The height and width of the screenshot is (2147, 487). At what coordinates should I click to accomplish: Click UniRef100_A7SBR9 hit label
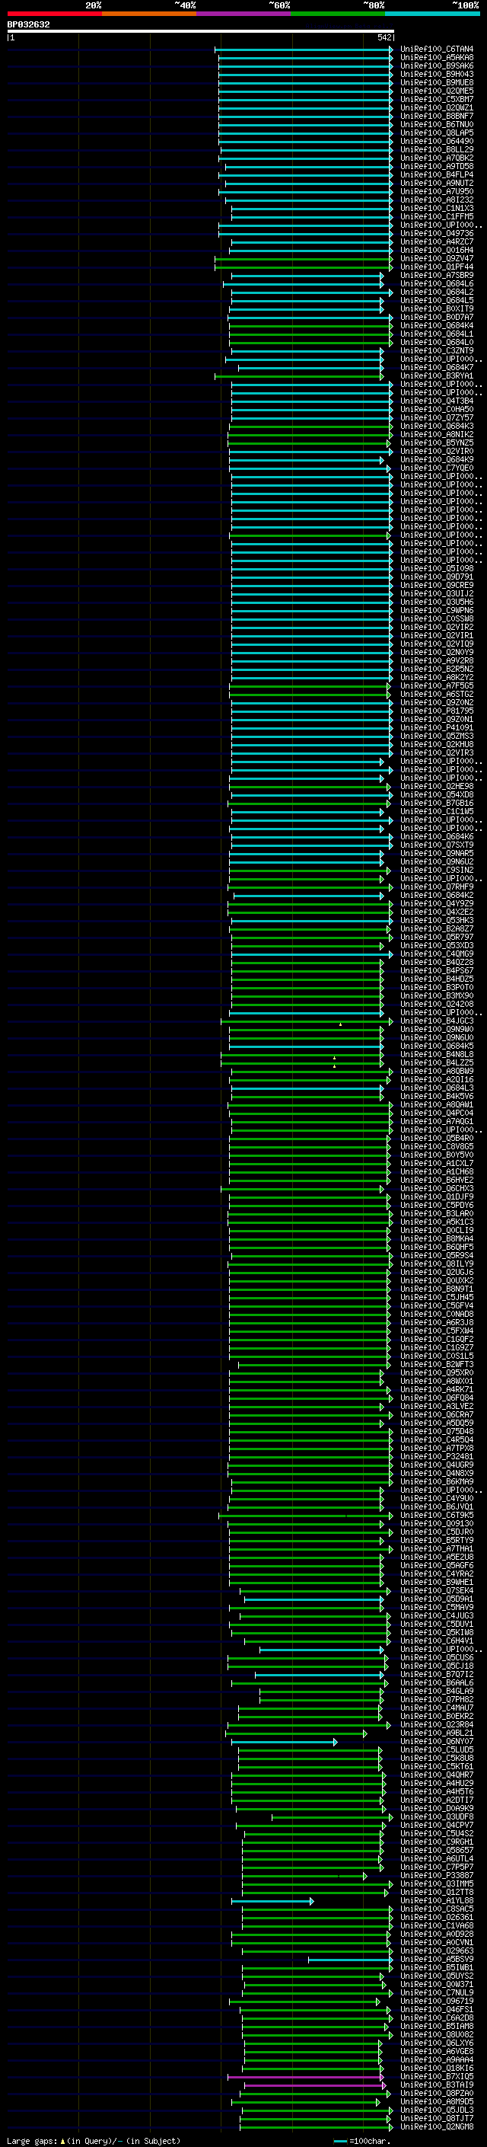[437, 276]
